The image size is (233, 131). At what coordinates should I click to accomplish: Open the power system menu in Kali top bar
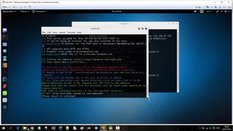point(227,11)
